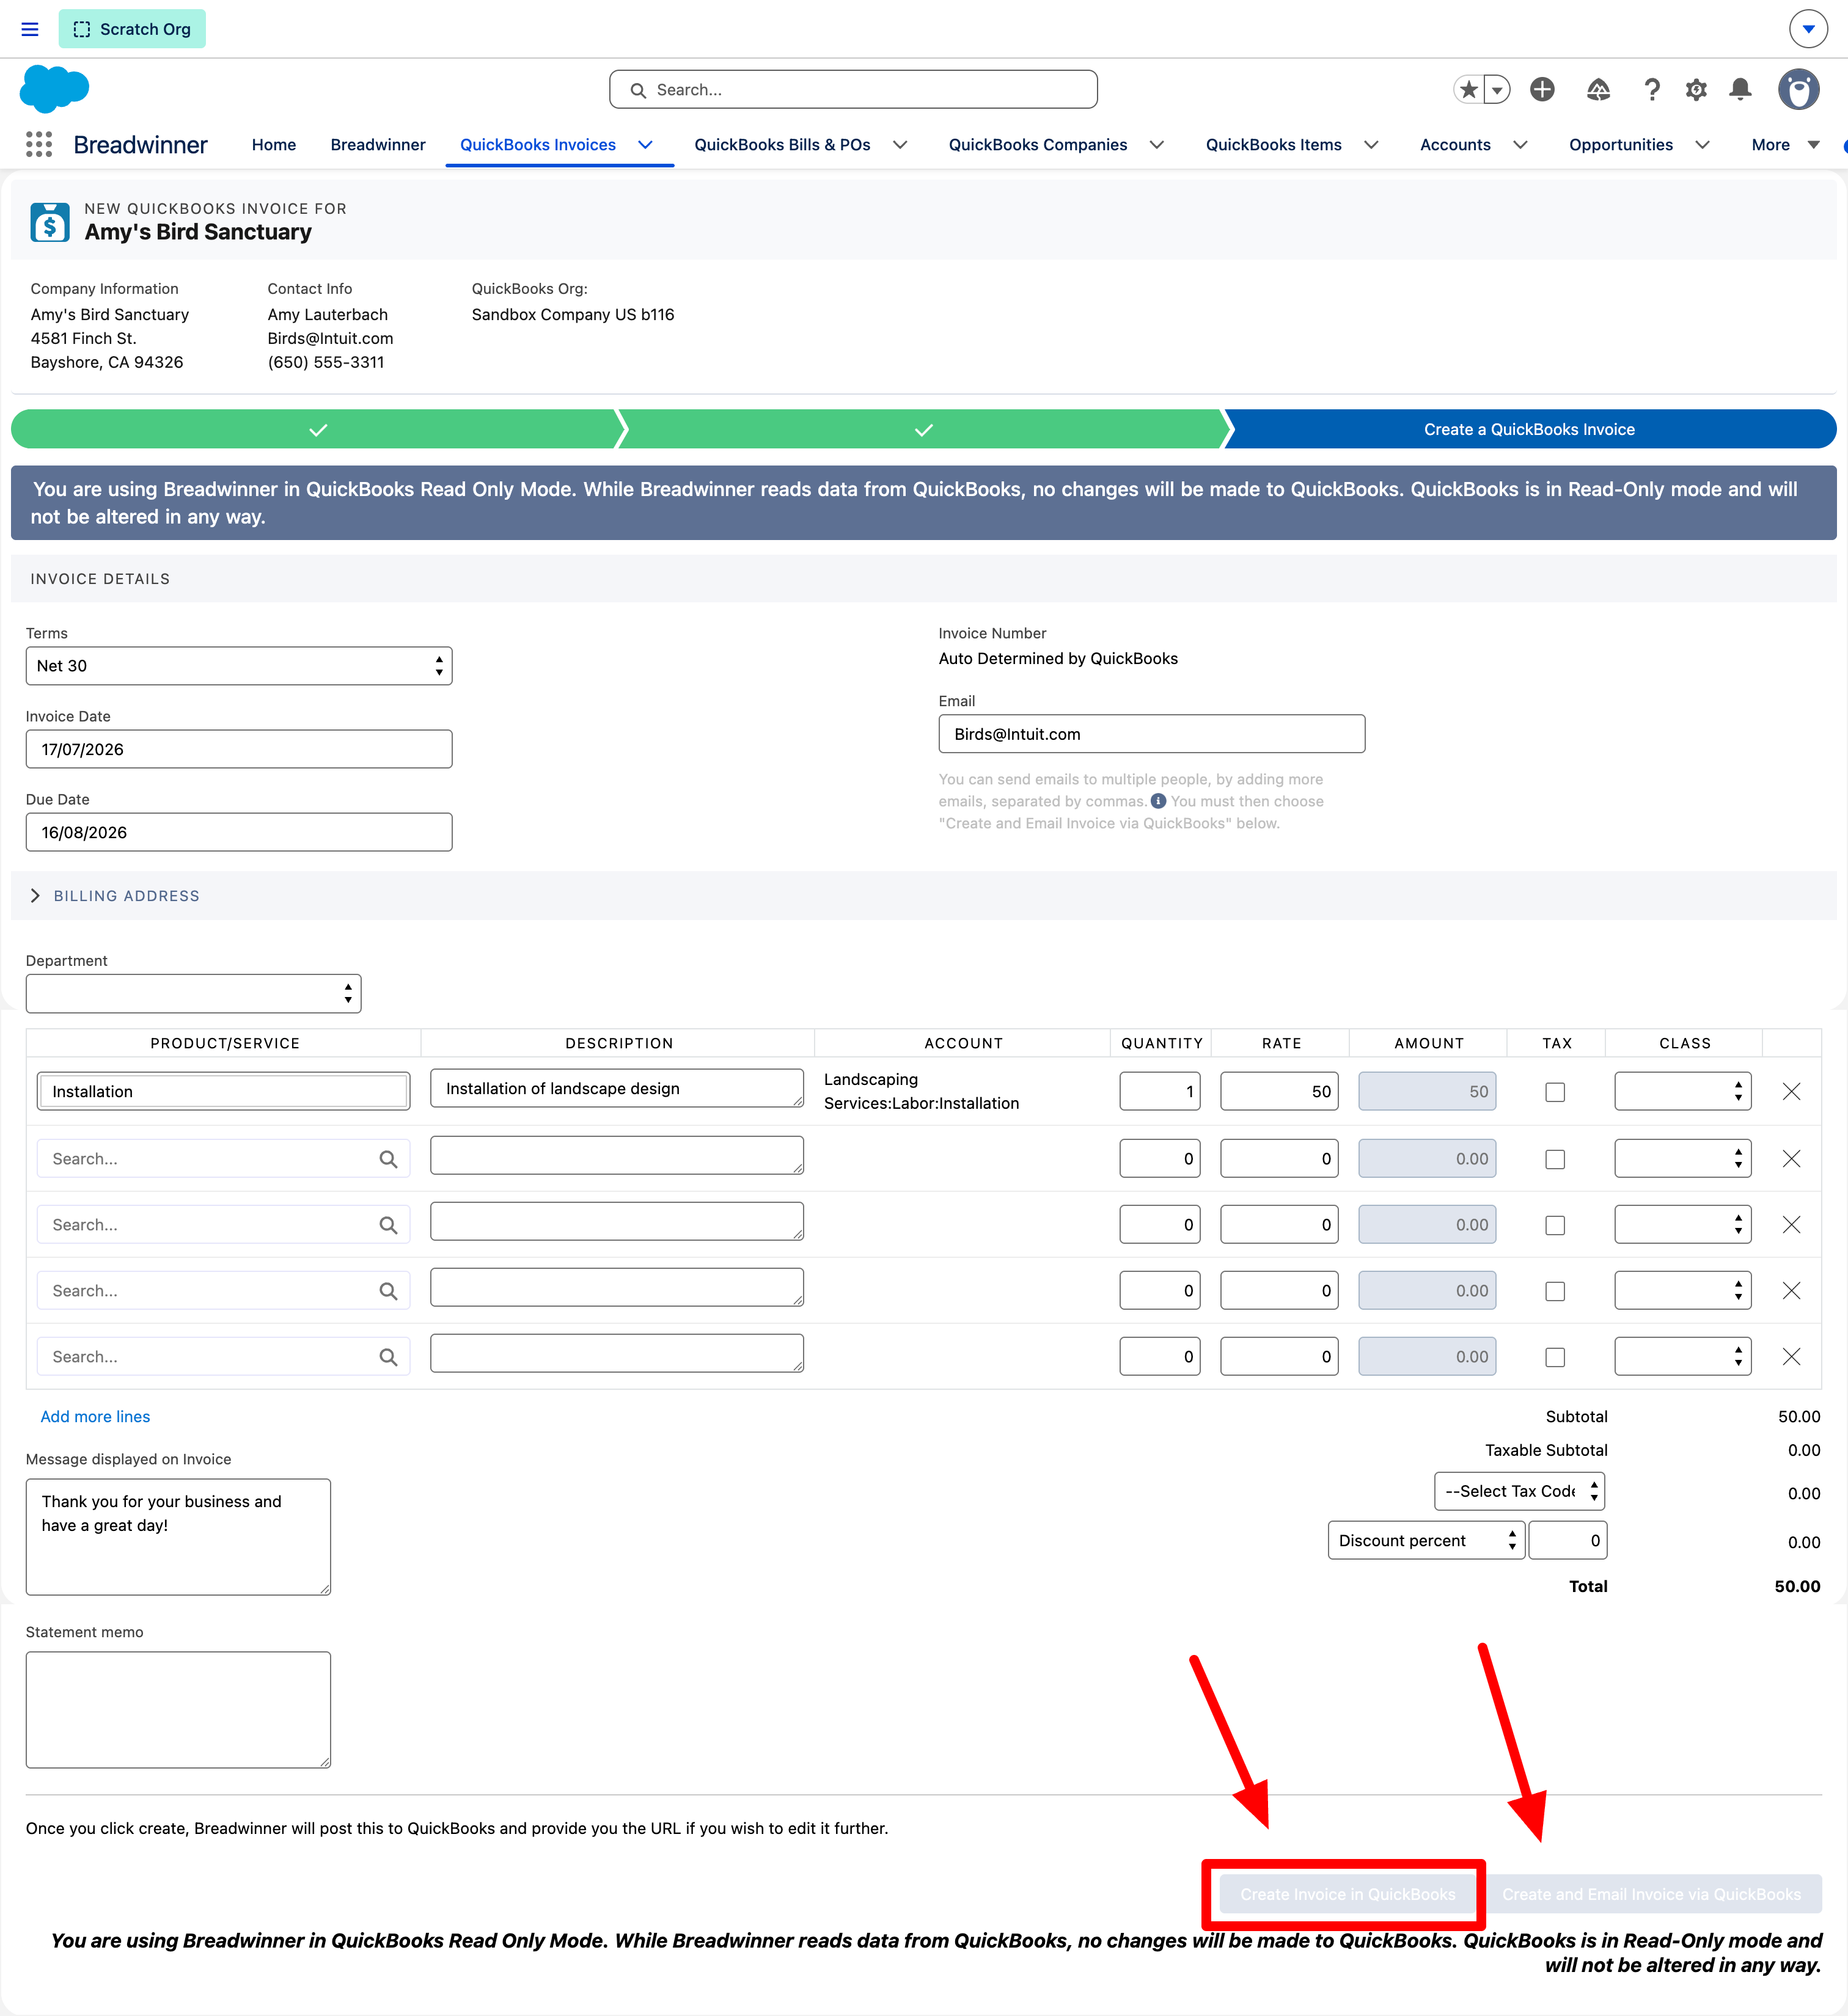This screenshot has width=1848, height=2016.
Task: Open the Breadwinner tab
Action: point(377,145)
